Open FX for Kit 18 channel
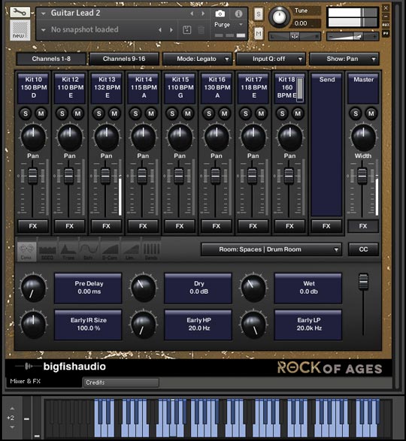Image resolution: width=406 pixels, height=441 pixels. pyautogui.click(x=289, y=226)
